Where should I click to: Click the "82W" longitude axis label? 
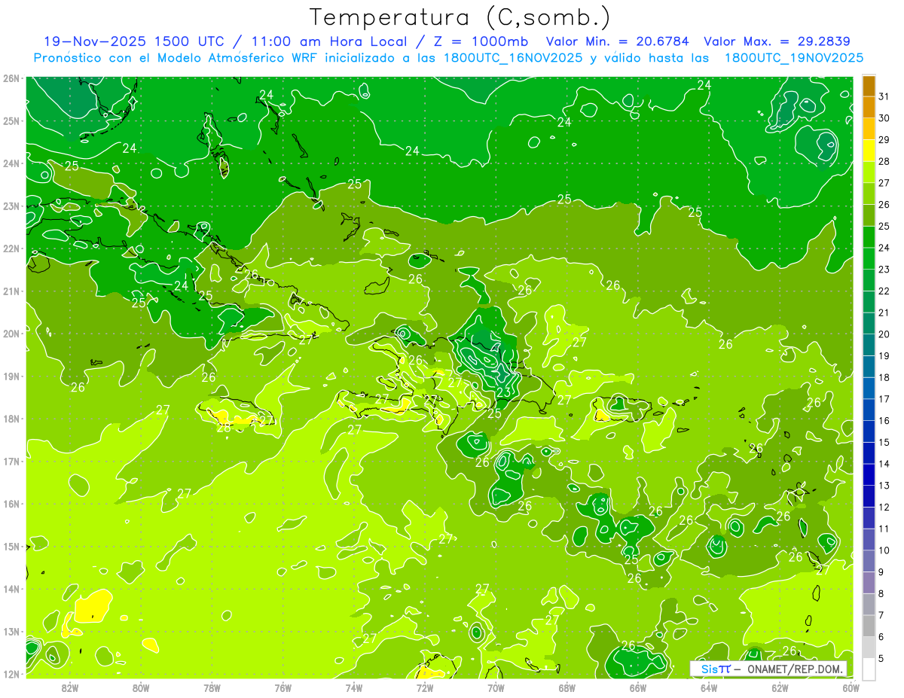(69, 687)
